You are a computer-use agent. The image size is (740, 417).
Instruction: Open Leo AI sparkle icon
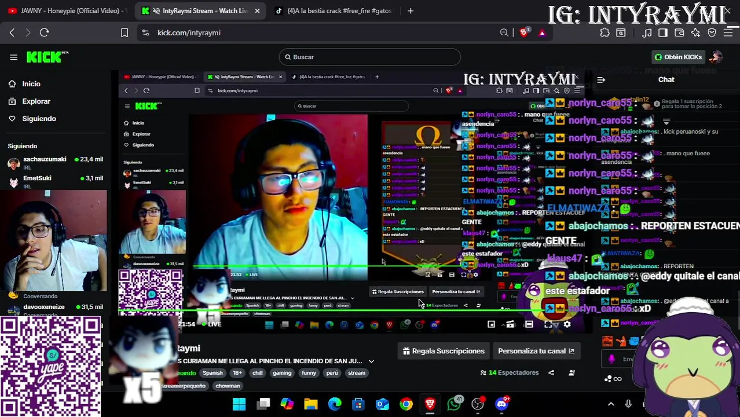(695, 33)
